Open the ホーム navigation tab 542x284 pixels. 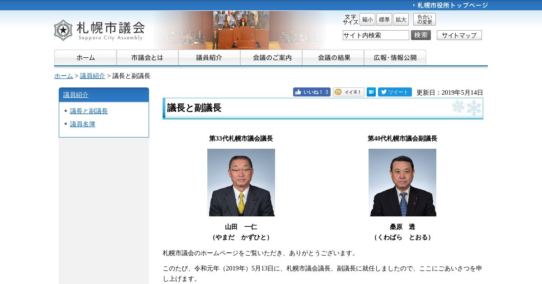coord(85,58)
